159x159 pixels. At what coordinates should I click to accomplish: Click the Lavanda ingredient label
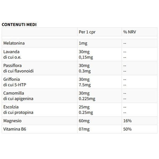pos(11,52)
